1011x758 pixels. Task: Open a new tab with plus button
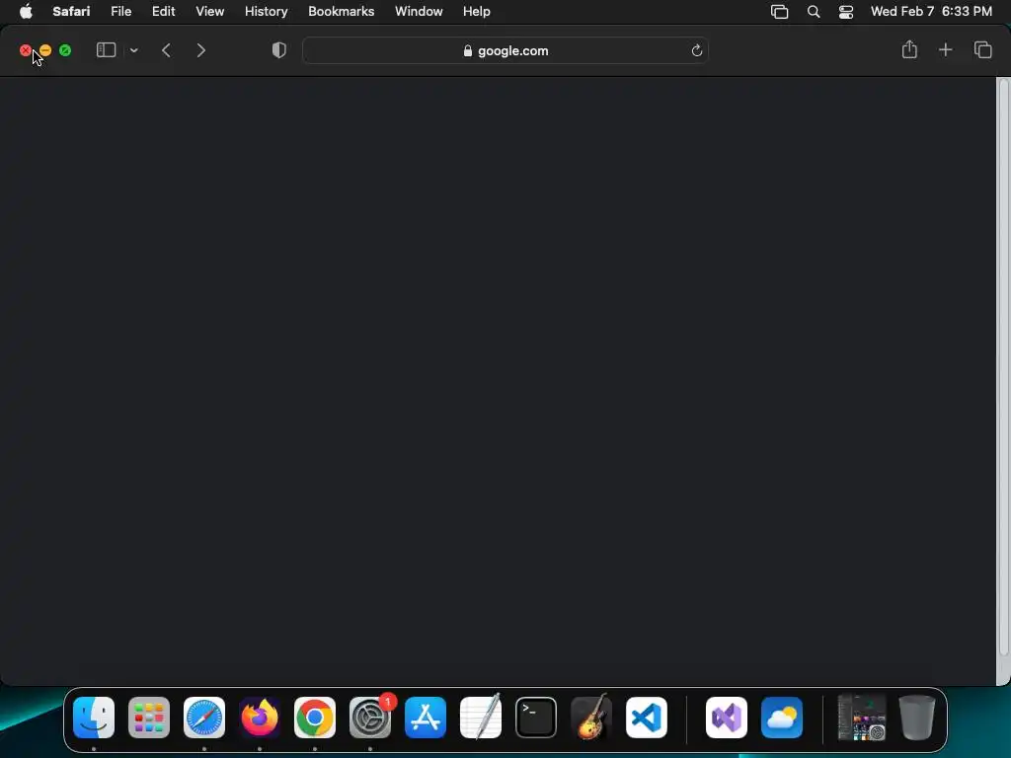coord(945,49)
